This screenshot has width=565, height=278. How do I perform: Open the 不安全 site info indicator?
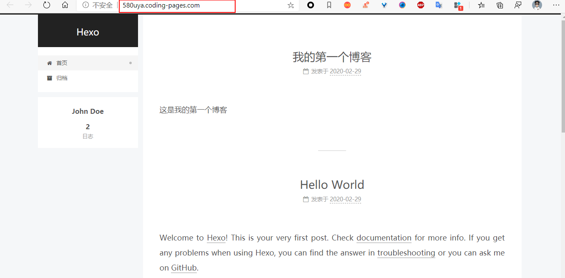98,5
